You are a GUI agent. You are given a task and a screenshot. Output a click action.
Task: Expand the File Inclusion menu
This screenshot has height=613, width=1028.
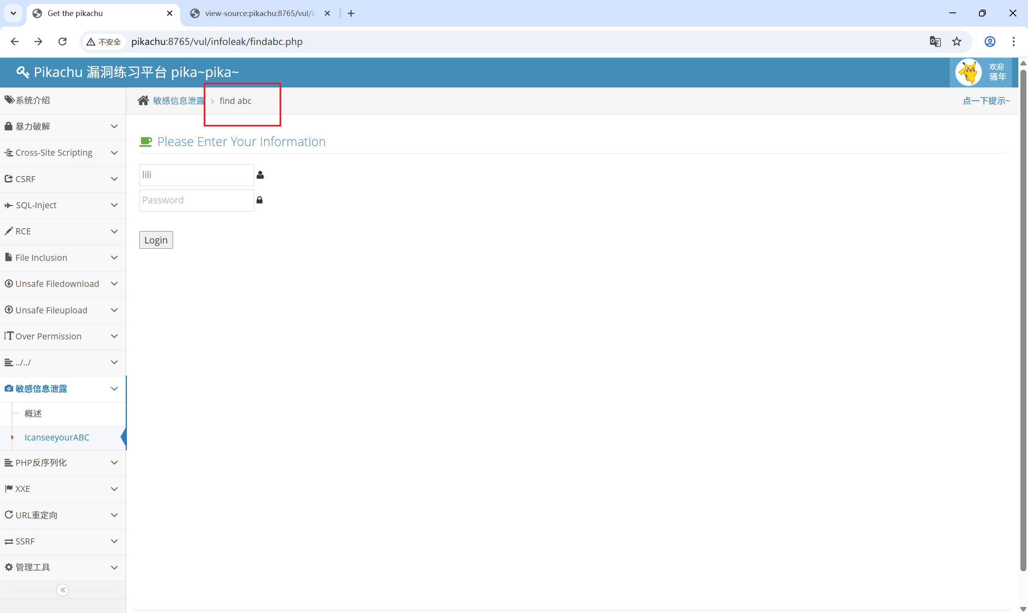tap(63, 257)
